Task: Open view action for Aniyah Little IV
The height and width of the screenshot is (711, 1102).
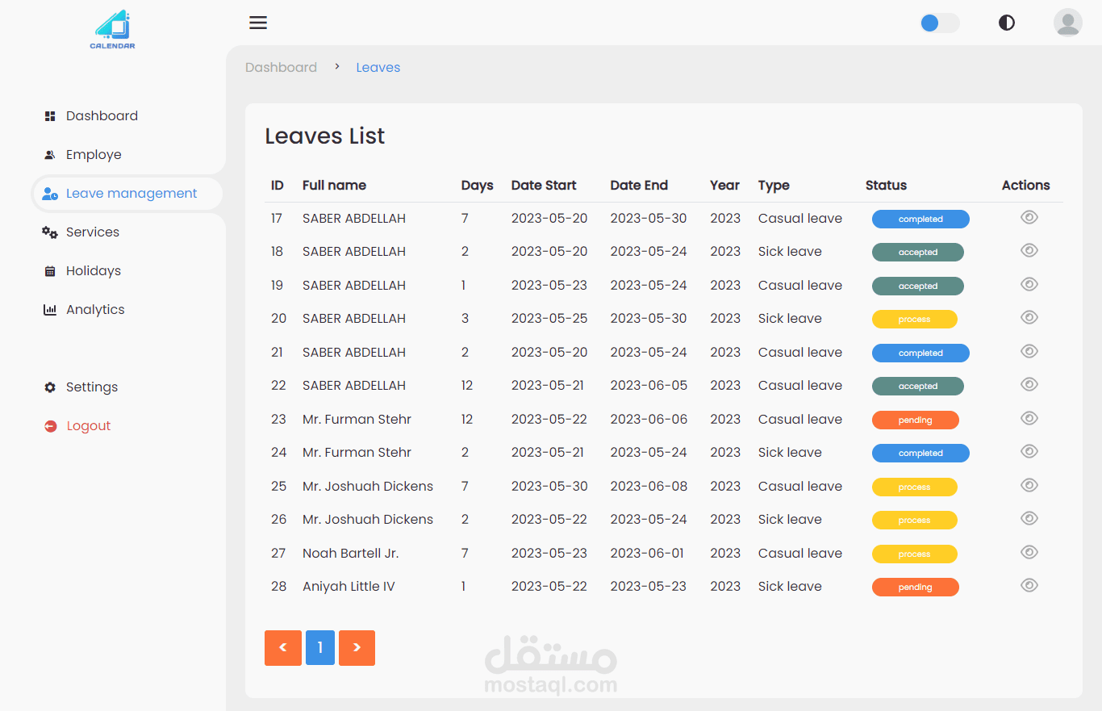Action: 1029,585
